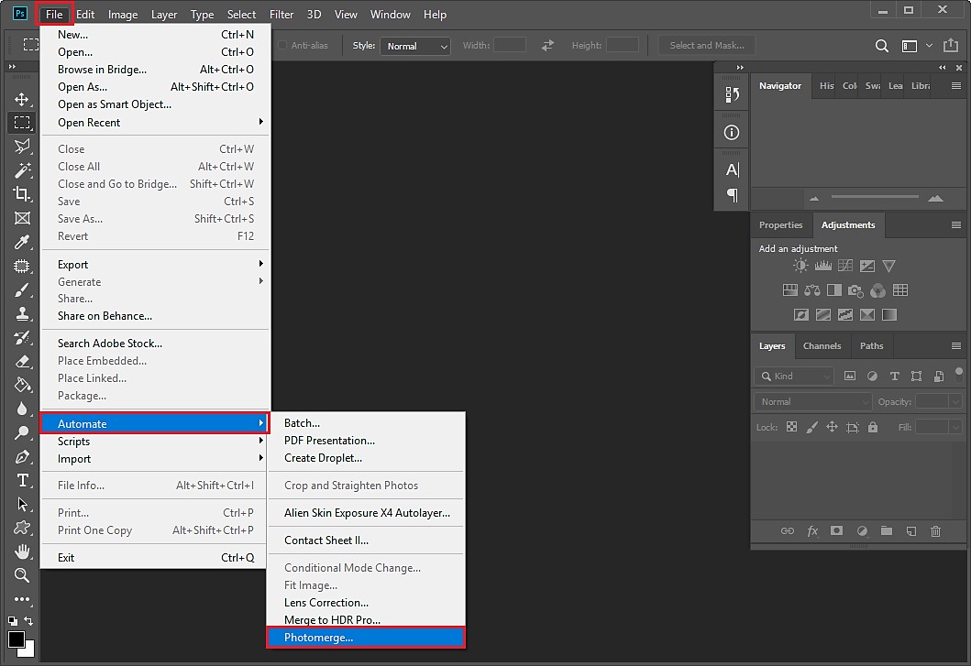
Task: Click the Navigator zoom slider
Action: coord(875,197)
